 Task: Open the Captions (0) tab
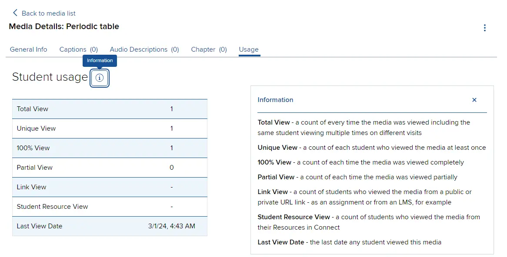coord(79,49)
